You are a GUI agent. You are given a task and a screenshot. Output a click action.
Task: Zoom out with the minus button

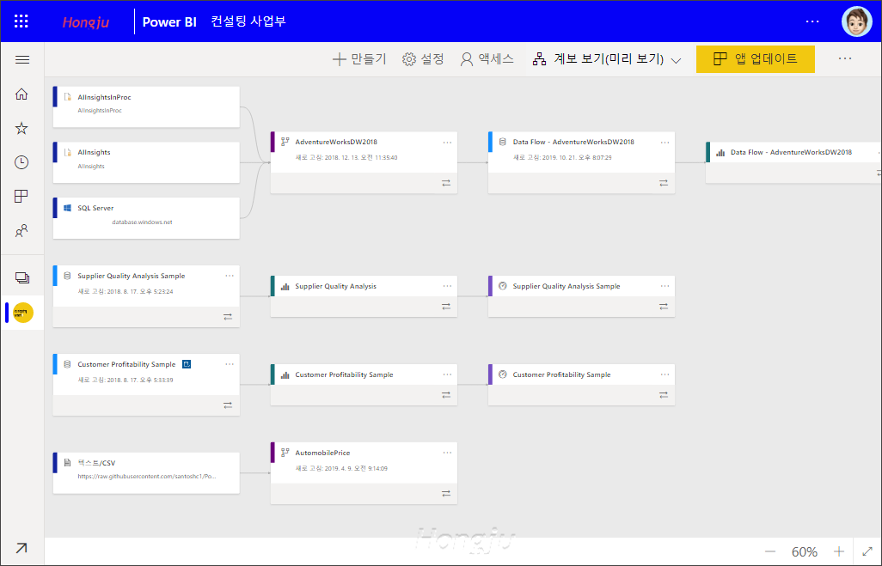tap(770, 552)
